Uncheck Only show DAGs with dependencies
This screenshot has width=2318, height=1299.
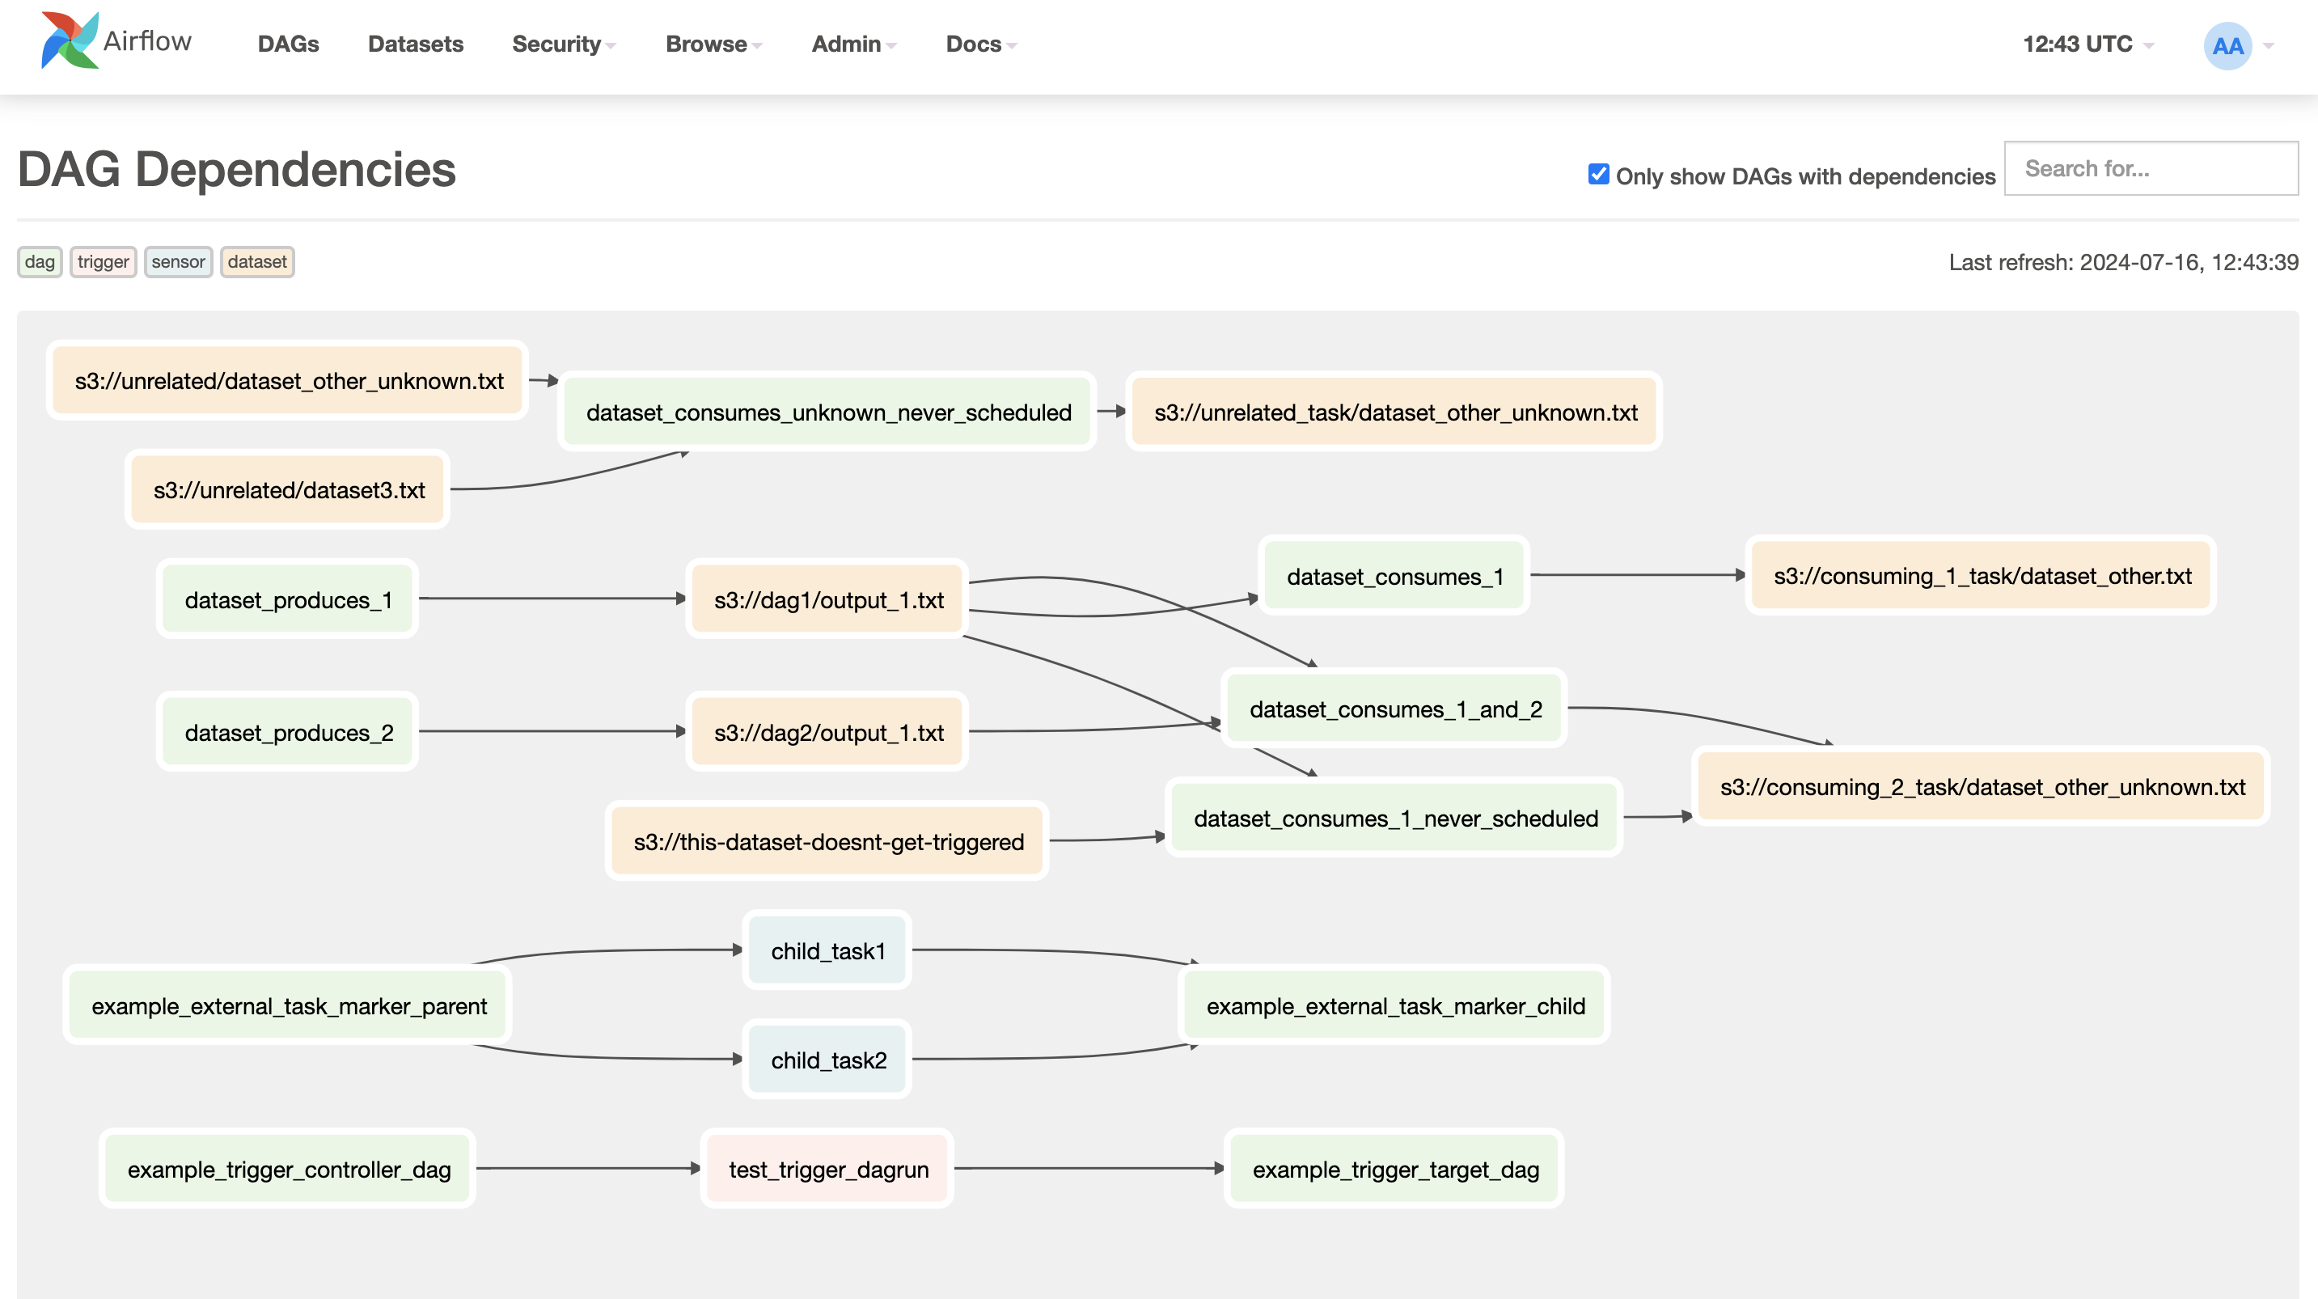(1597, 175)
